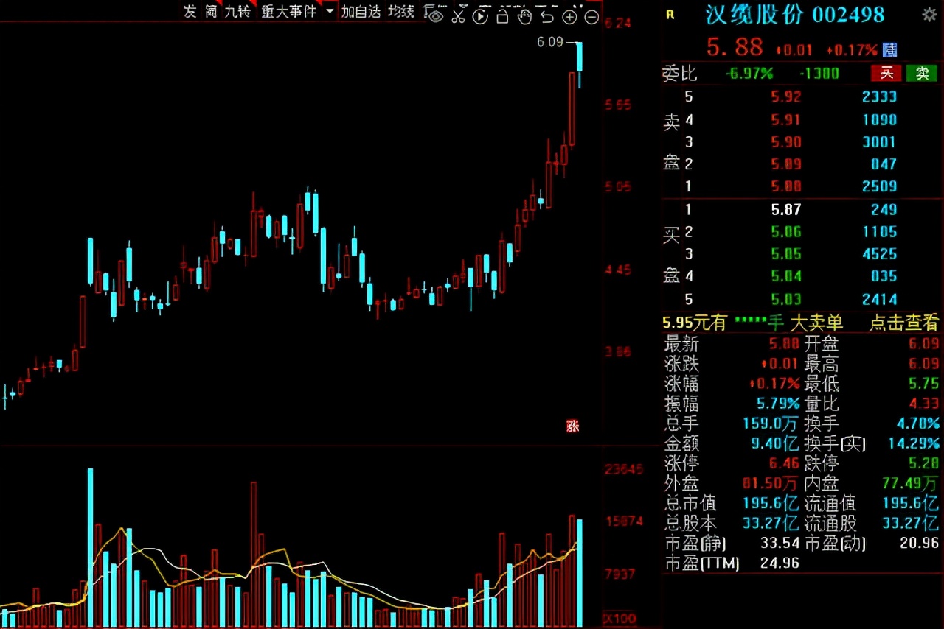Switch to the green 卖 sell tab
The height and width of the screenshot is (629, 944).
[x=922, y=74]
